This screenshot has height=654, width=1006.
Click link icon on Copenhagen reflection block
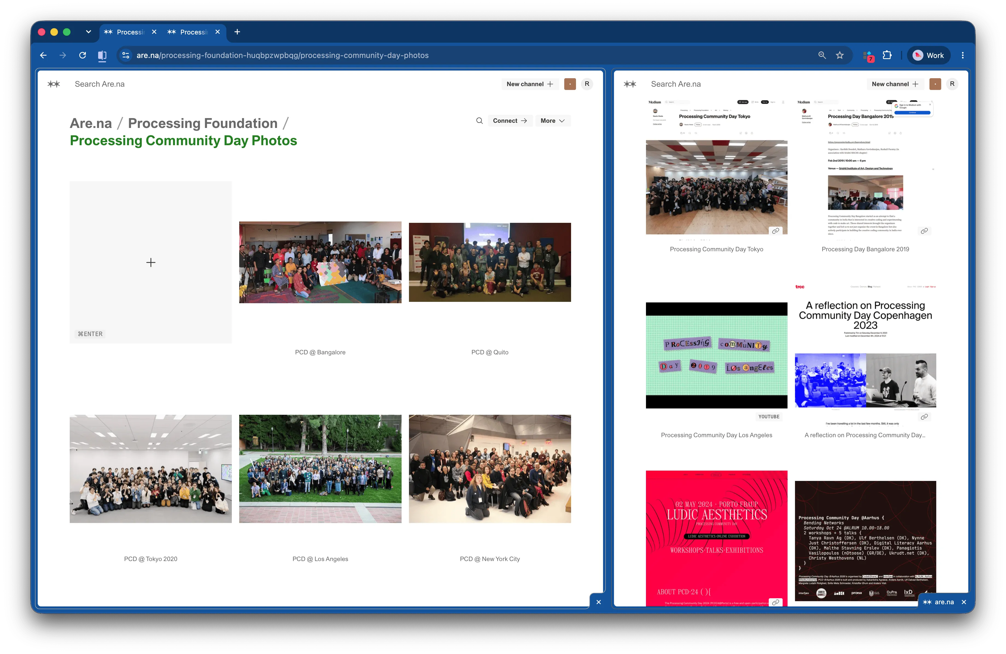click(x=925, y=417)
